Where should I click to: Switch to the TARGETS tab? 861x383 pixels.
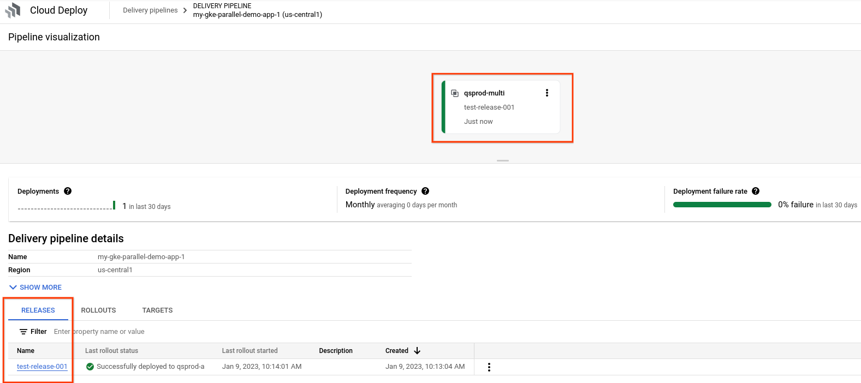click(157, 310)
